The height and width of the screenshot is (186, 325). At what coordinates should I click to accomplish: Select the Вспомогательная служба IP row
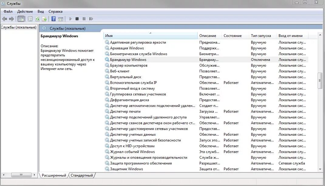point(206,83)
